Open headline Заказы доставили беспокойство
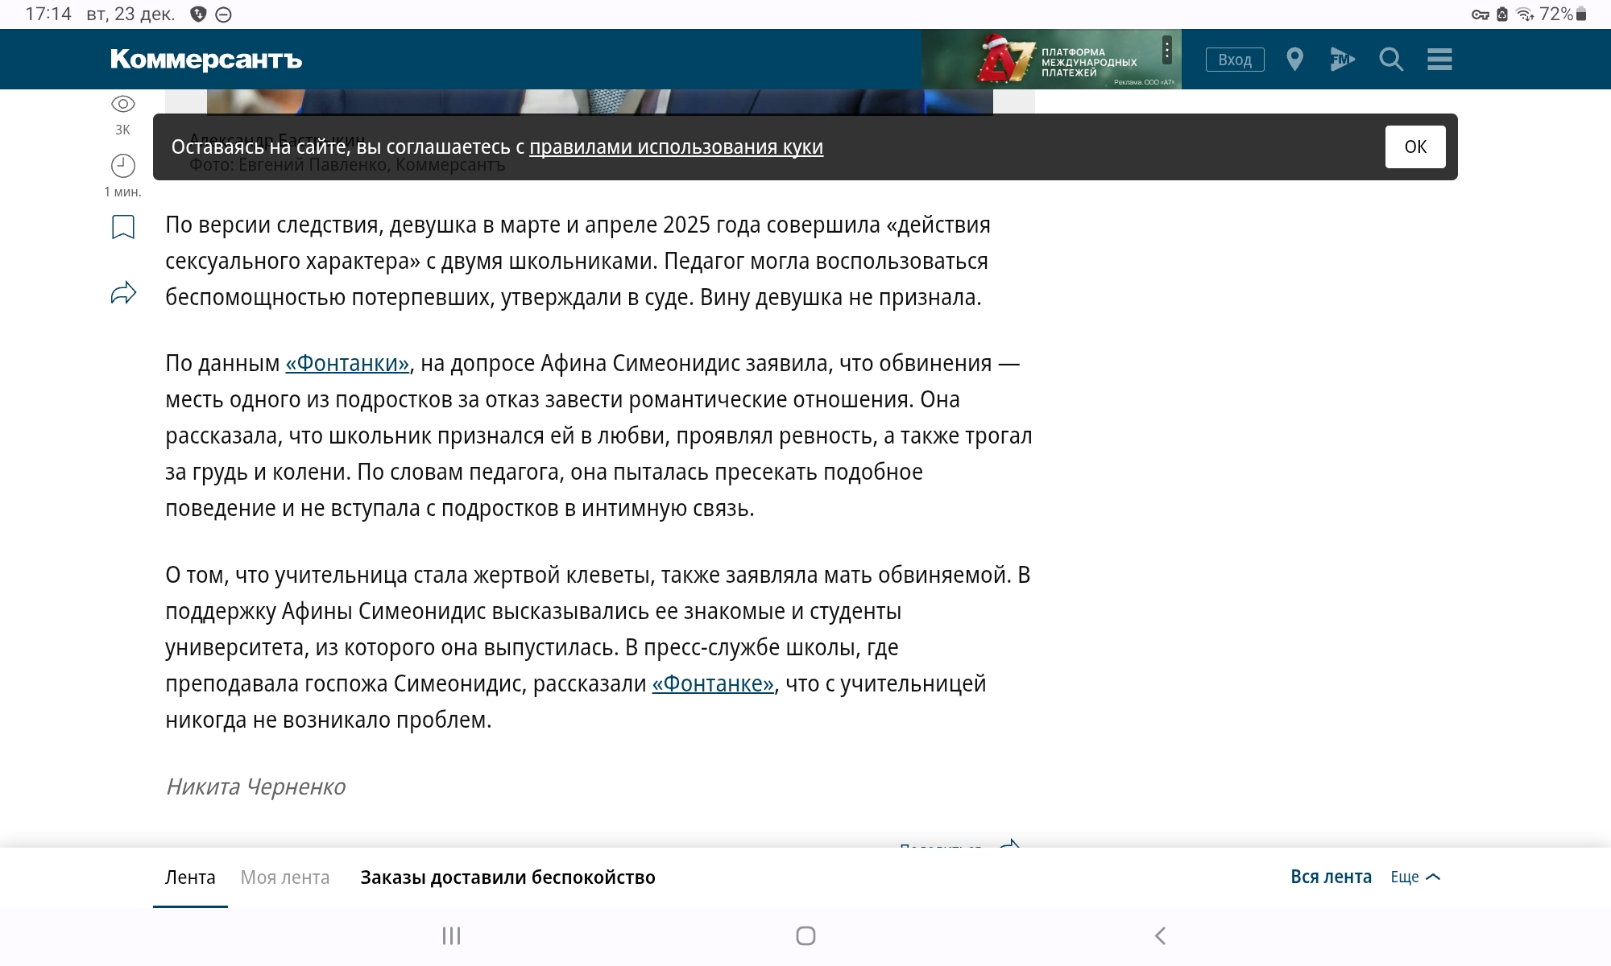Screen dimensions: 1611x966 tap(507, 877)
